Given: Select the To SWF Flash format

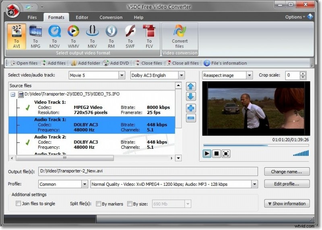Looking at the screenshot, I should pyautogui.click(x=130, y=37).
